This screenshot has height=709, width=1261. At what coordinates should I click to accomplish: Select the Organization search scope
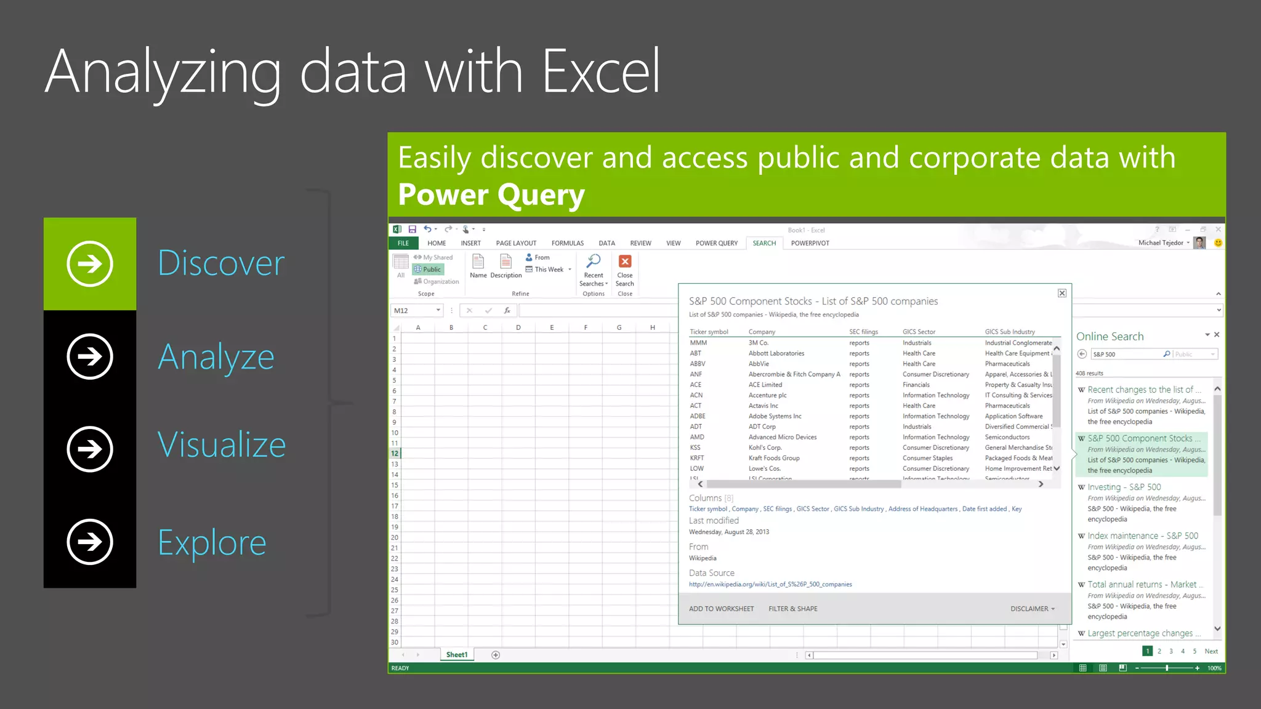(x=437, y=282)
